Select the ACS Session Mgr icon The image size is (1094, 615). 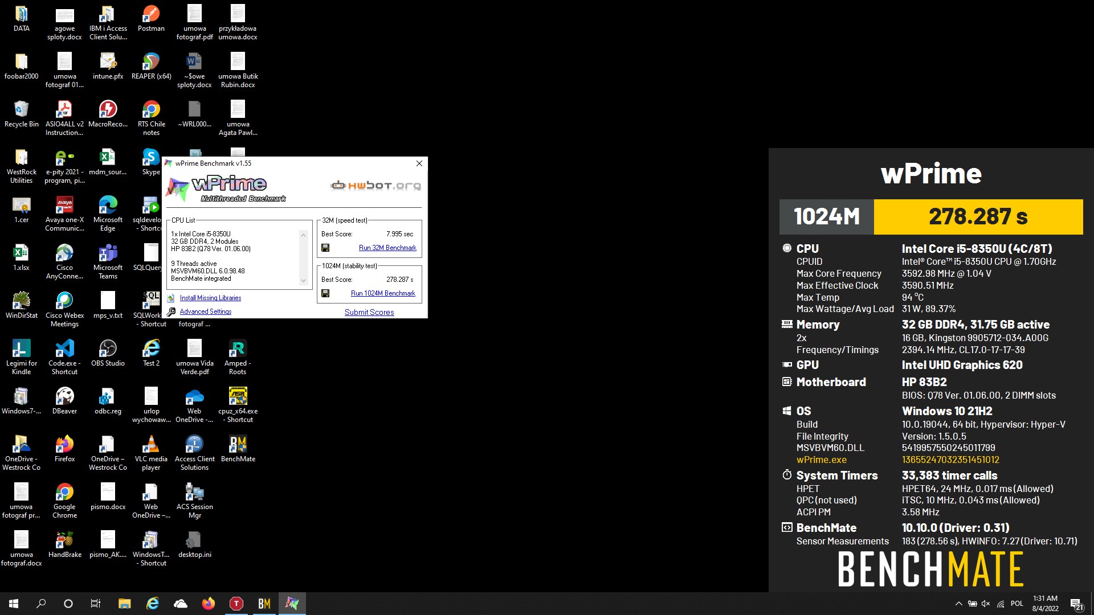point(194,501)
